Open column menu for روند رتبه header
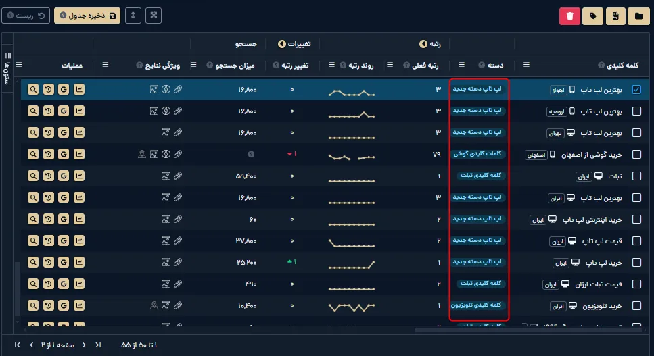Viewport: 654px width, 356px height. click(331, 65)
